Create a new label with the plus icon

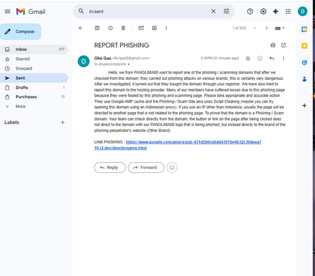click(x=62, y=123)
